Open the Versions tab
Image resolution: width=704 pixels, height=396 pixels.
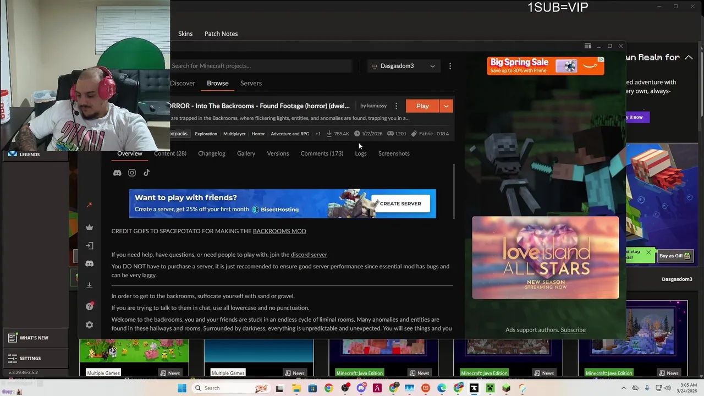pos(278,153)
